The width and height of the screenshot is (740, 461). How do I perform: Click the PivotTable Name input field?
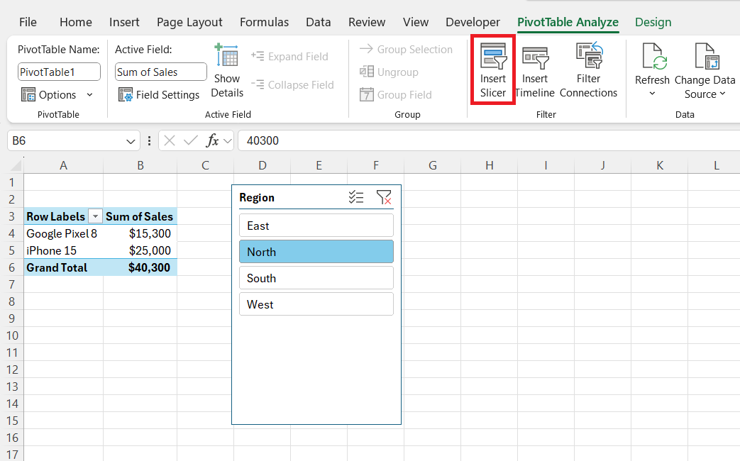(59, 72)
